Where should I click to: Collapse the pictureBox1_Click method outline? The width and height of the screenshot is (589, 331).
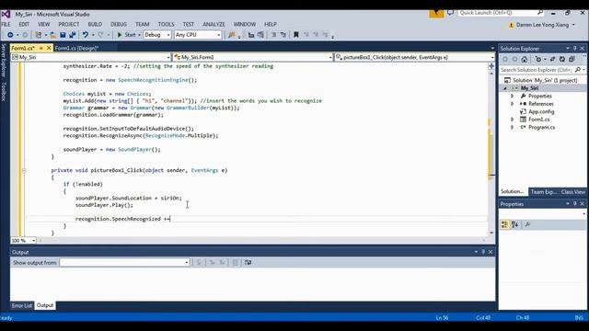(24, 170)
